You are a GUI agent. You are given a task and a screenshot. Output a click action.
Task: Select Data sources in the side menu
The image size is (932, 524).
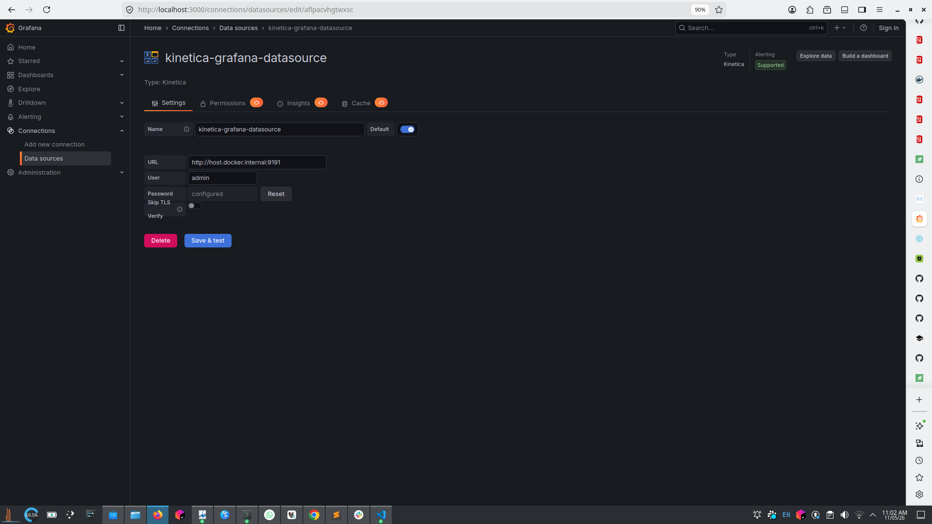pyautogui.click(x=66, y=159)
